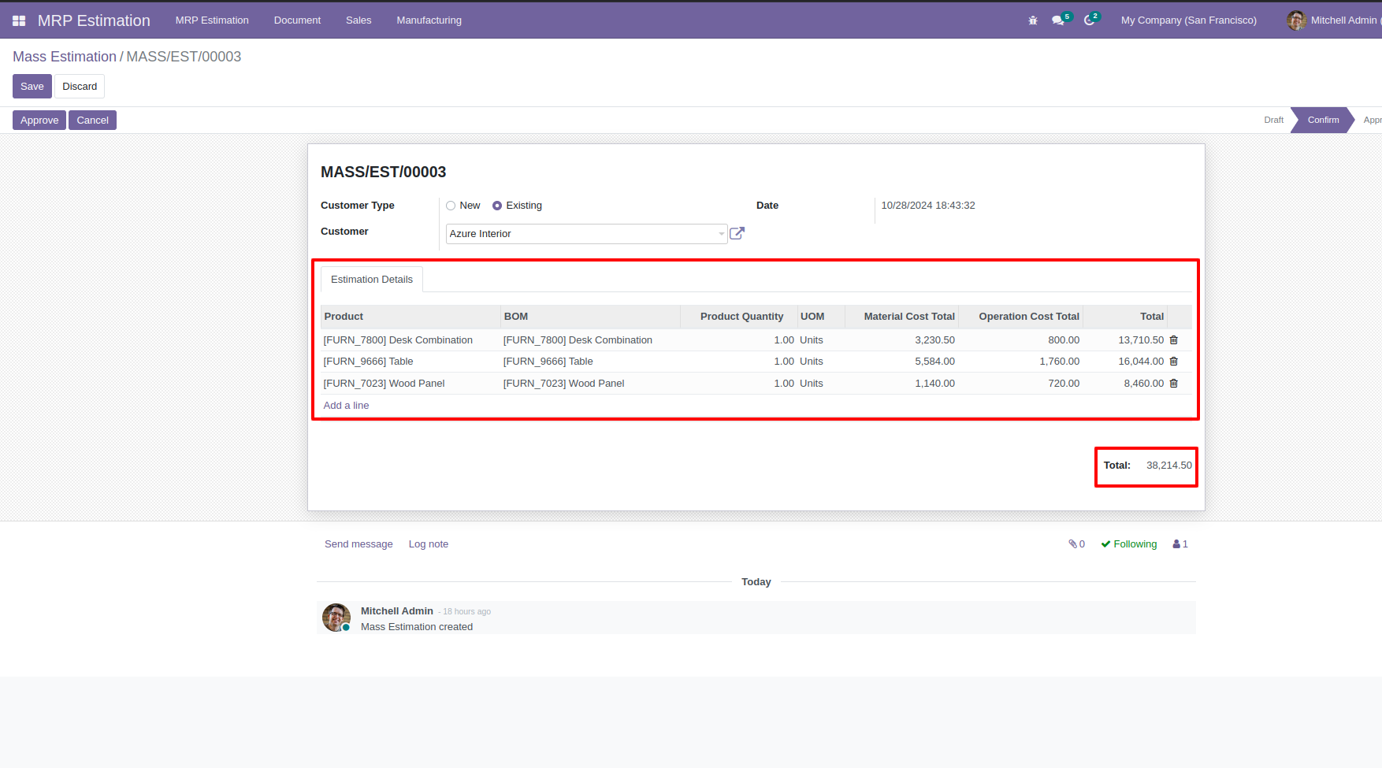The width and height of the screenshot is (1382, 768).
Task: Expand the Customer dropdown arrow
Action: (x=721, y=234)
